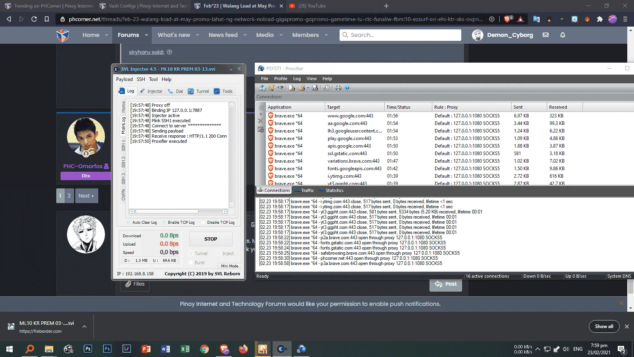Toggle Inject checkbox in SVL Injector

(x=218, y=253)
